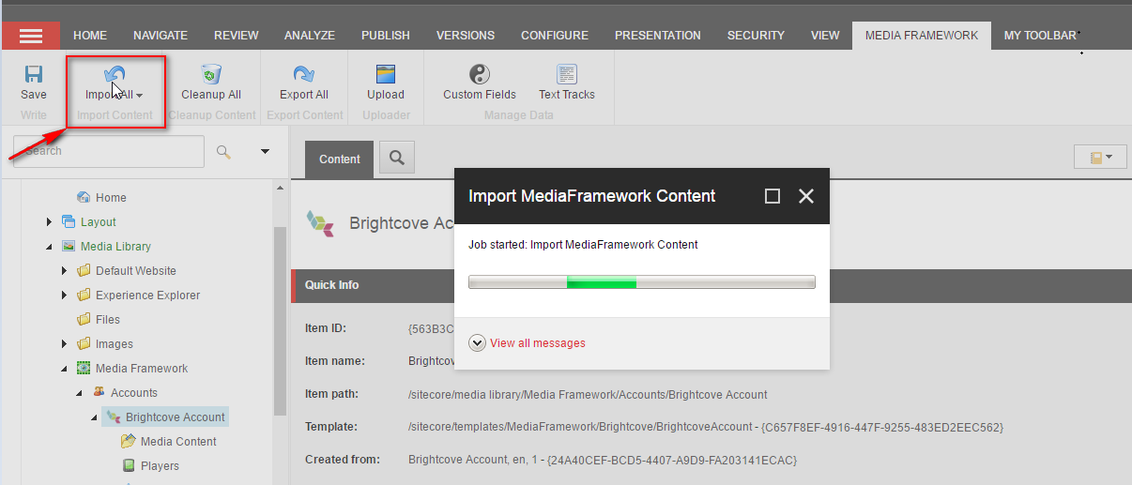Select Default Website tree item label
This screenshot has height=485, width=1132.
(136, 271)
